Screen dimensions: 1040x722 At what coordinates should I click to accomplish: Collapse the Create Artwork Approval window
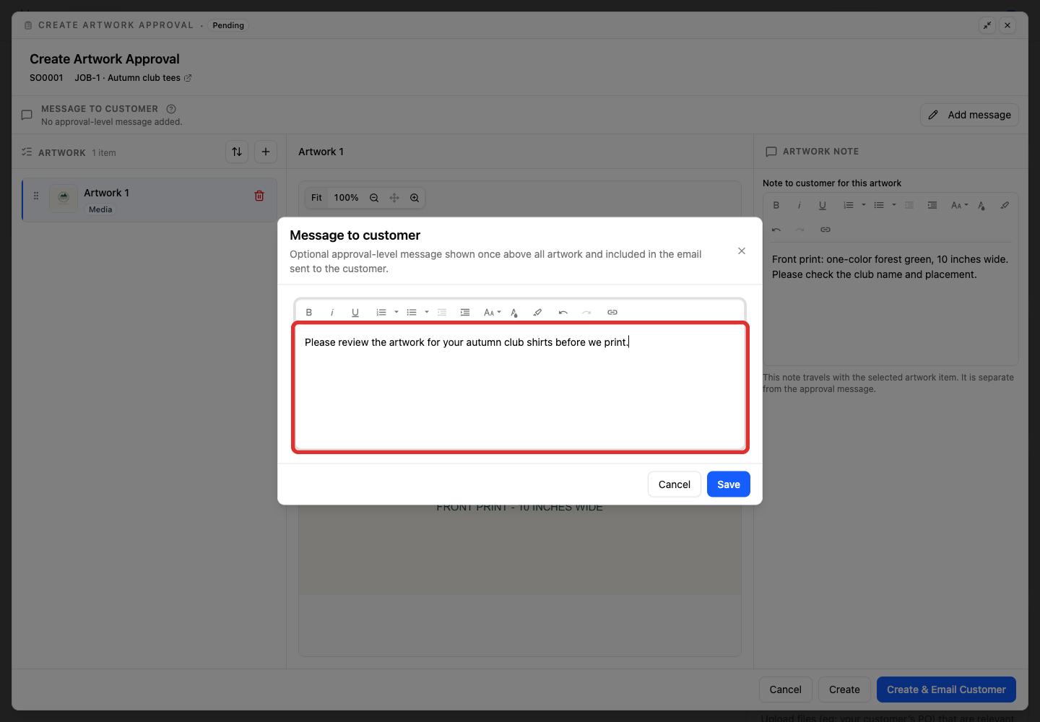click(987, 25)
